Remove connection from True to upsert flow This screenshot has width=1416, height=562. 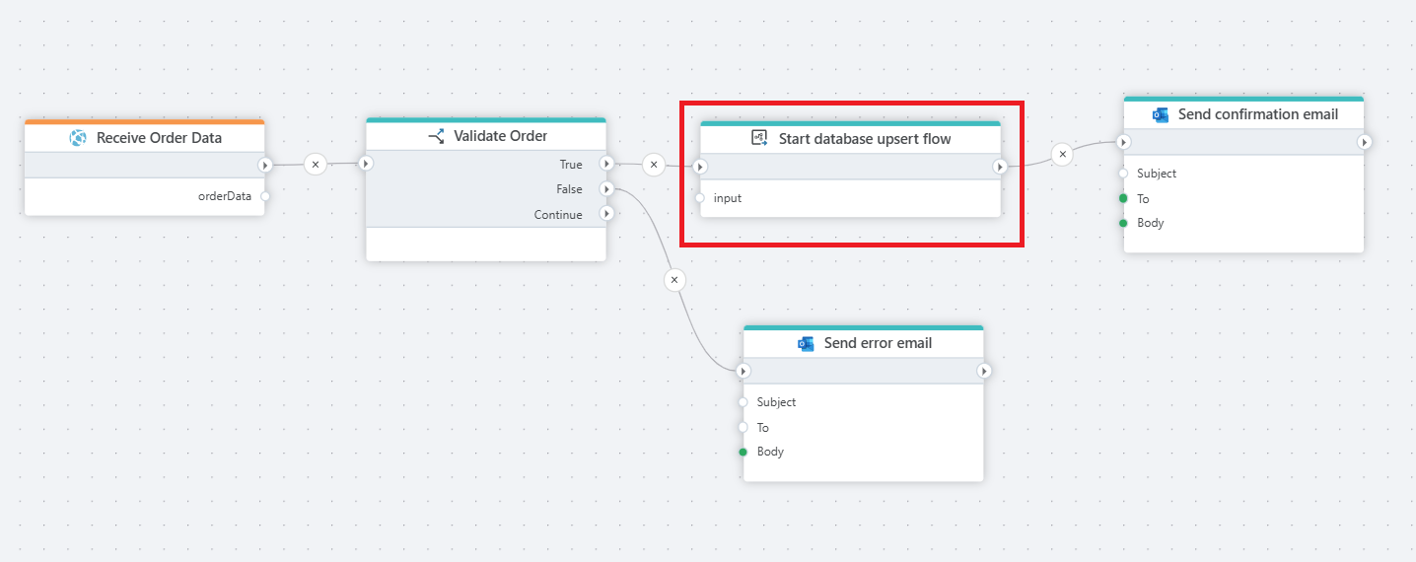pos(653,165)
